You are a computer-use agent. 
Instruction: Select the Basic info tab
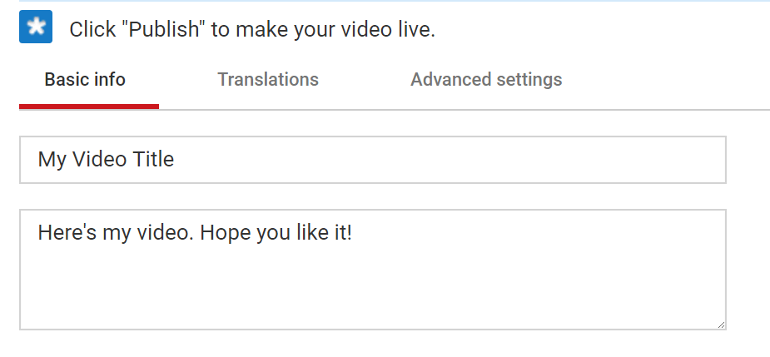click(85, 80)
